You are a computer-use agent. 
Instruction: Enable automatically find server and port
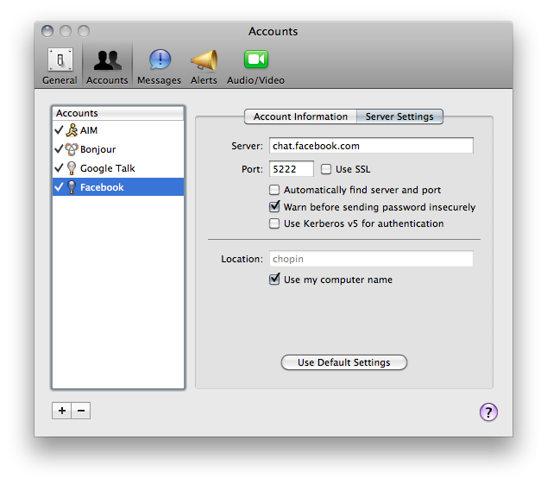275,190
